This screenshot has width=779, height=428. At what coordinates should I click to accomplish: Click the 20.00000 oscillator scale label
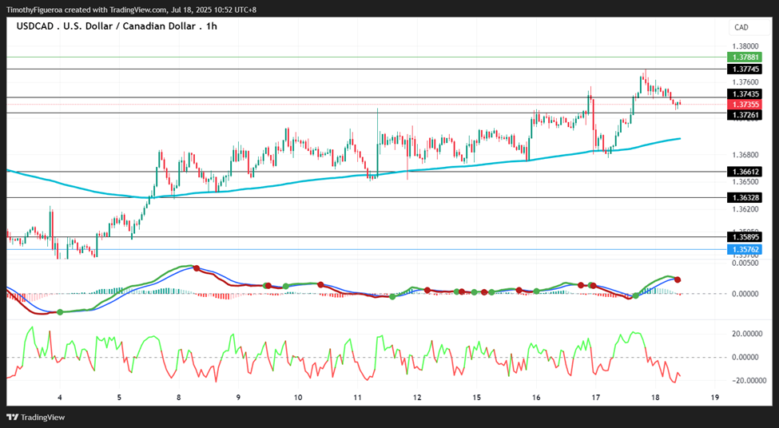click(745, 334)
